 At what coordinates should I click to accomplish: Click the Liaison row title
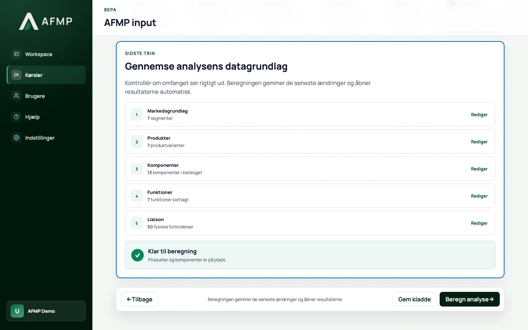pyautogui.click(x=155, y=220)
